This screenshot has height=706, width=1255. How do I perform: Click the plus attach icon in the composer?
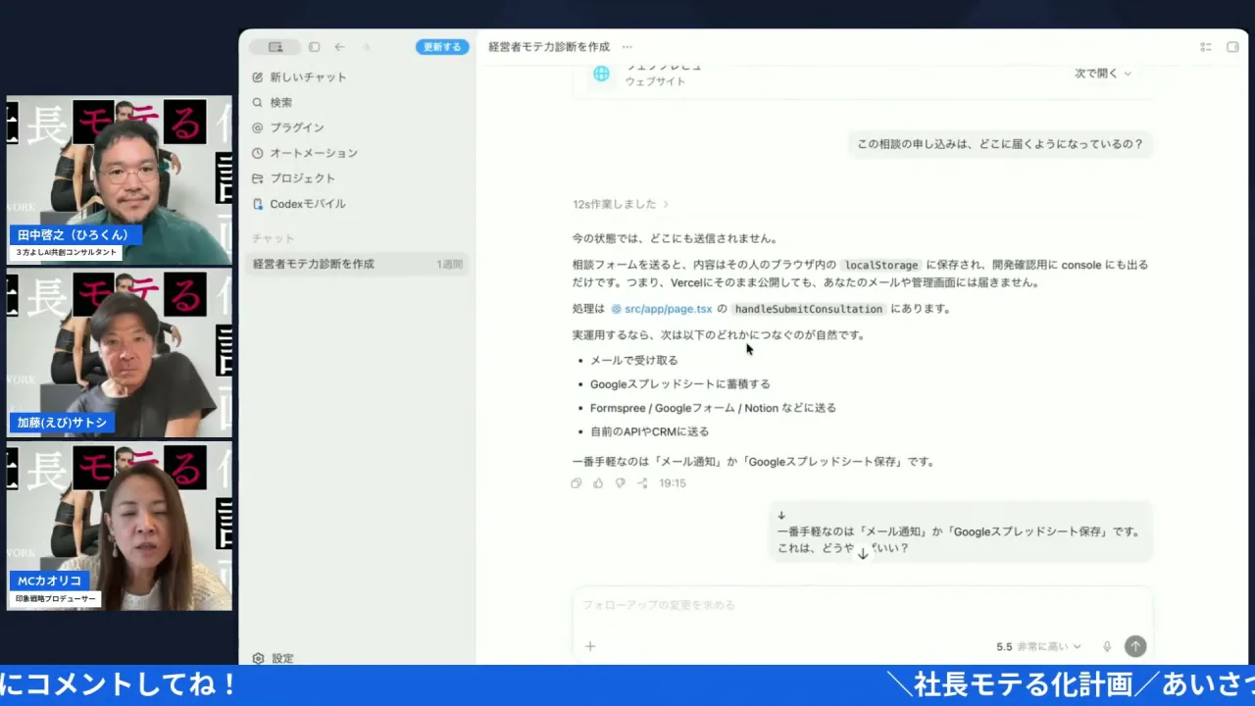point(590,646)
